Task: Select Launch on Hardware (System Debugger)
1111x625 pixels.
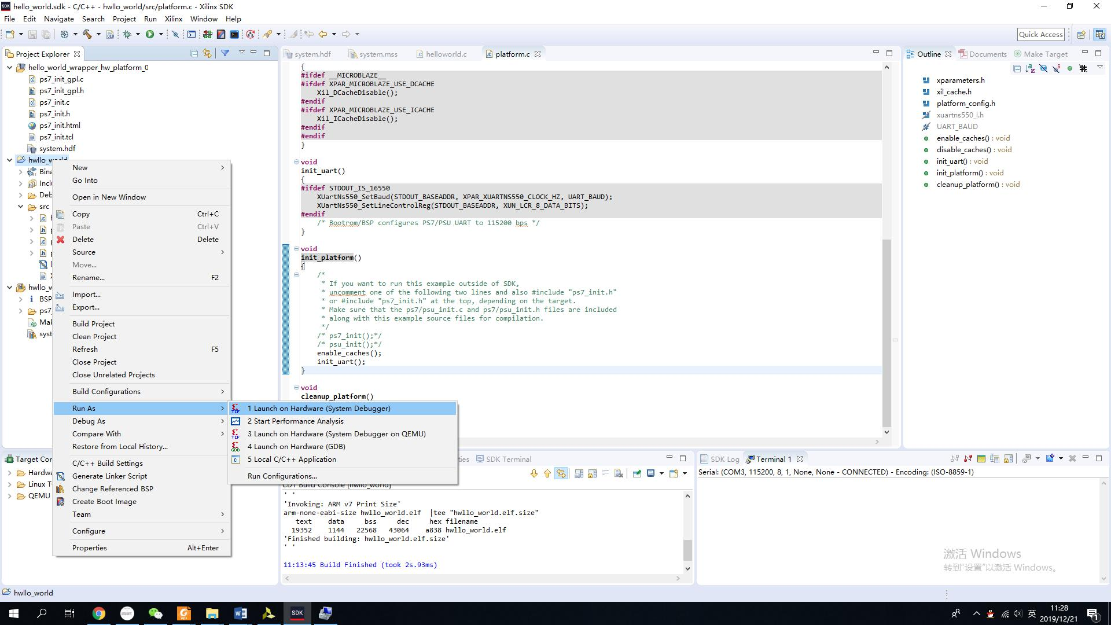Action: pyautogui.click(x=343, y=409)
